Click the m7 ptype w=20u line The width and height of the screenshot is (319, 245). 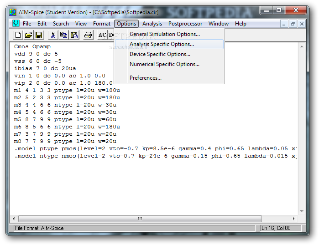[65, 134]
